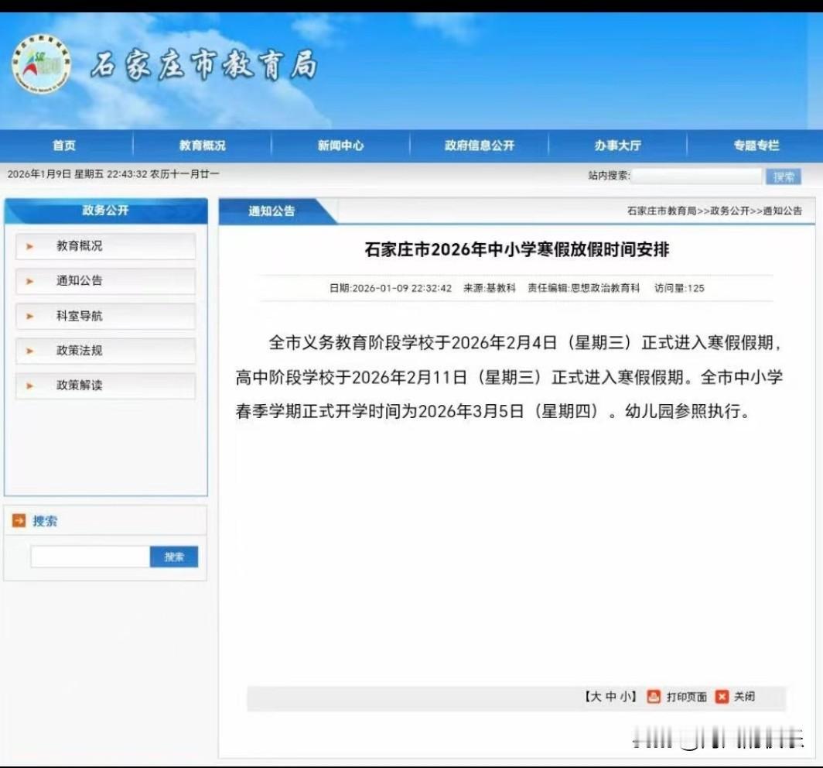This screenshot has width=823, height=768.
Task: Click the red X icon beside 关闭
Action: (x=720, y=697)
